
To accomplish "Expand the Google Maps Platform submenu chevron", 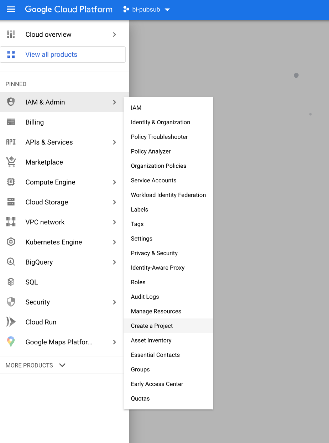I will (114, 342).
